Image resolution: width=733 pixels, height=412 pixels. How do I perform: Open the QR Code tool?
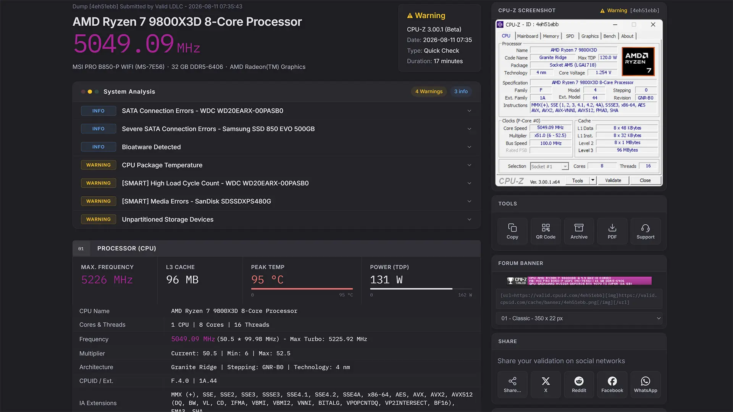[546, 231]
